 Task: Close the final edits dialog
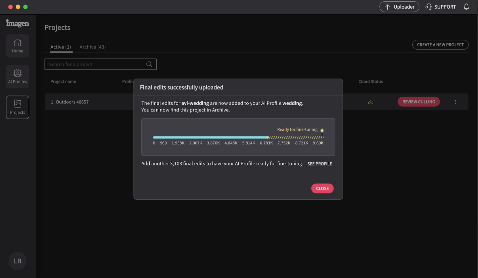322,189
